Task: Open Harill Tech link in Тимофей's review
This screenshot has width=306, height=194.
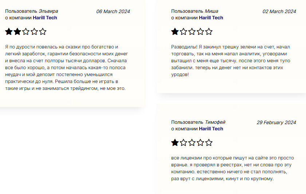Action: coord(211,128)
